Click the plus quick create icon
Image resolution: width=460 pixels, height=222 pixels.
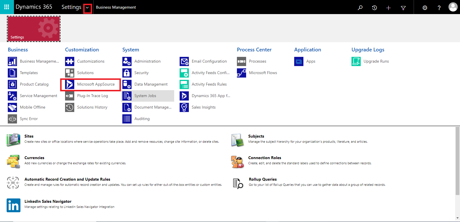[x=388, y=8]
